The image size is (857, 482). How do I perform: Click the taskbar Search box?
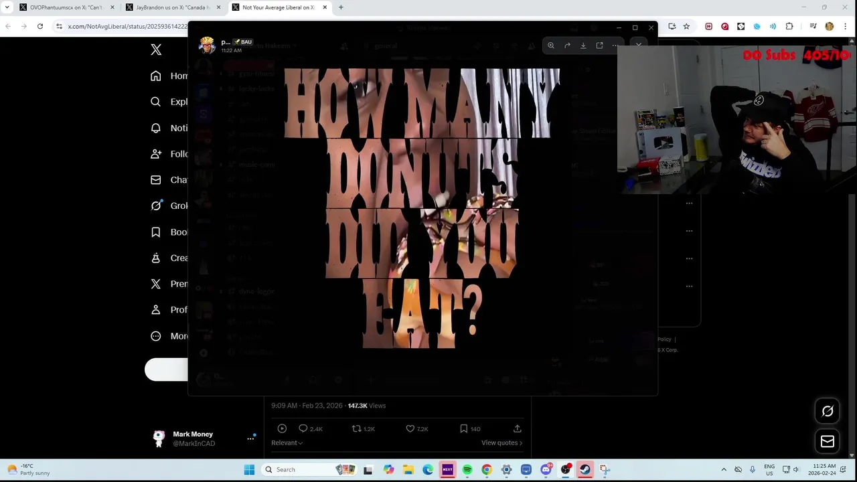308,469
